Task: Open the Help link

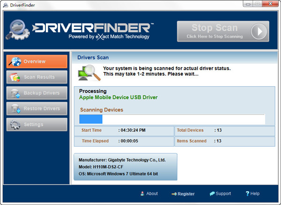Action: tap(255, 194)
